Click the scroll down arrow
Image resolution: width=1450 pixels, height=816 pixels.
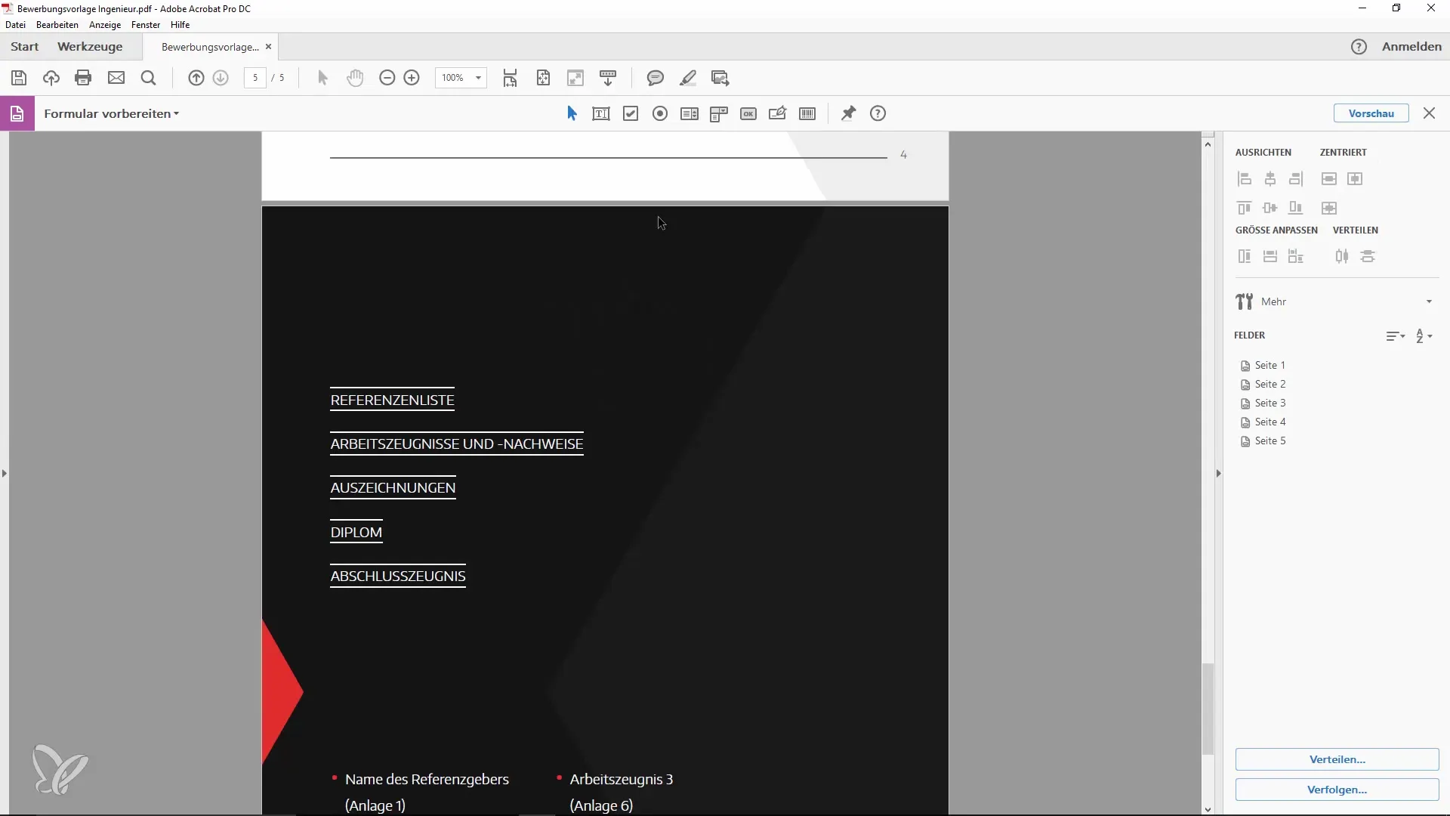click(x=1208, y=810)
